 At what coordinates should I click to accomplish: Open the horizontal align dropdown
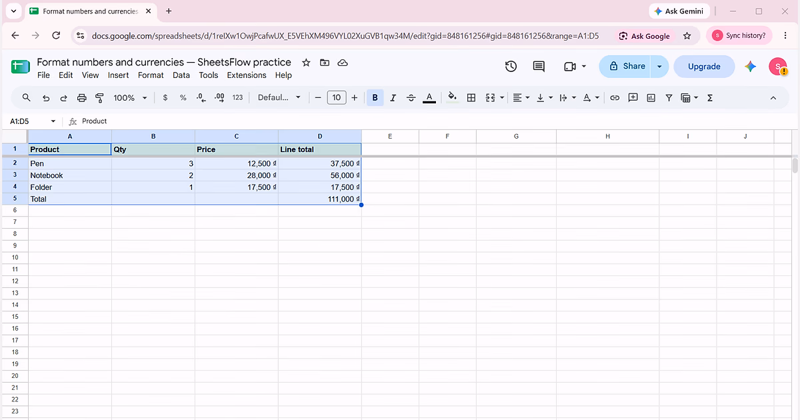(520, 97)
